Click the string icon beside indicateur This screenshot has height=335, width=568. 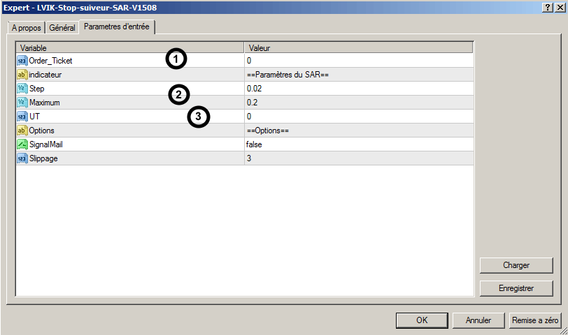pyautogui.click(x=22, y=75)
